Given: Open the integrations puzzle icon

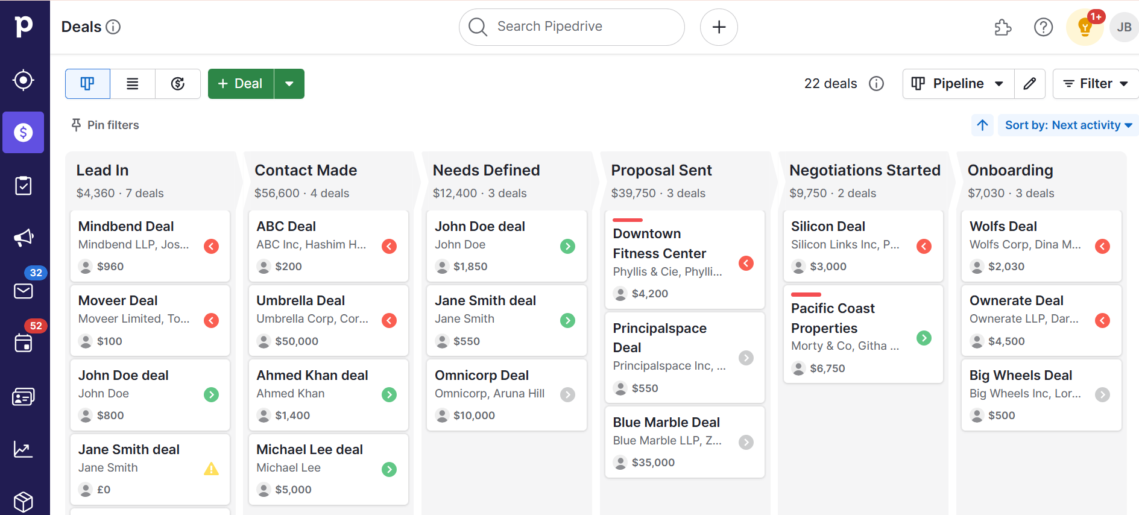Looking at the screenshot, I should pyautogui.click(x=1003, y=27).
